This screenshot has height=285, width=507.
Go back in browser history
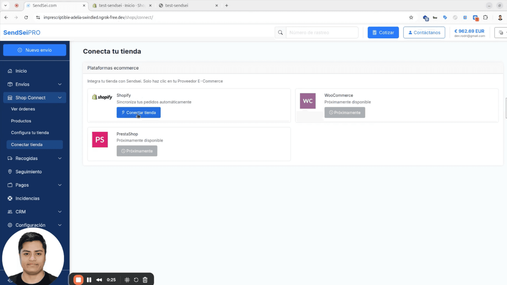6,17
